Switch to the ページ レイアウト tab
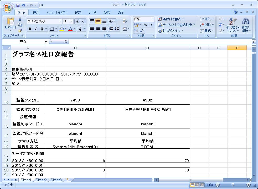The width and height of the screenshot is (258, 189). [x=57, y=12]
